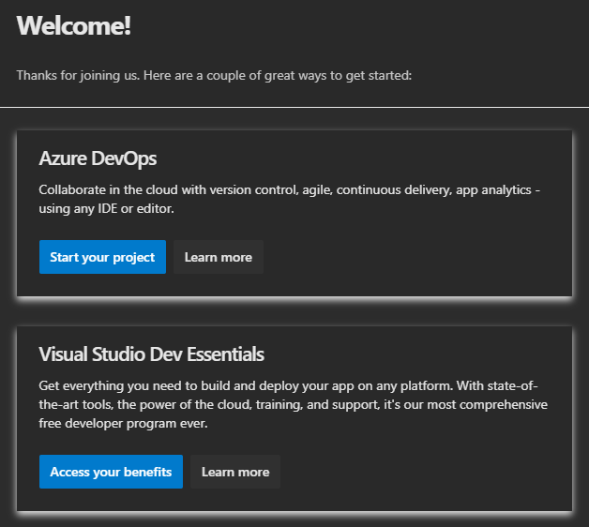
Task: Click the 'Collaborate in the cloud' description
Action: [x=289, y=199]
